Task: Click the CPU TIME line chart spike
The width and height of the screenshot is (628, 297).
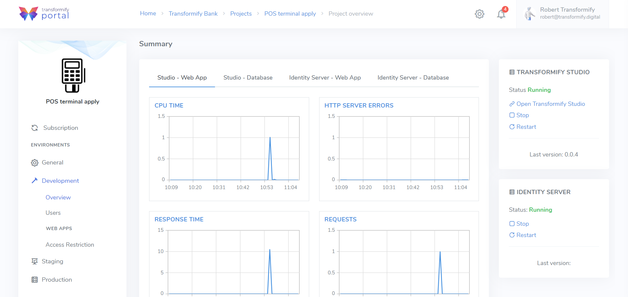Action: pos(270,158)
